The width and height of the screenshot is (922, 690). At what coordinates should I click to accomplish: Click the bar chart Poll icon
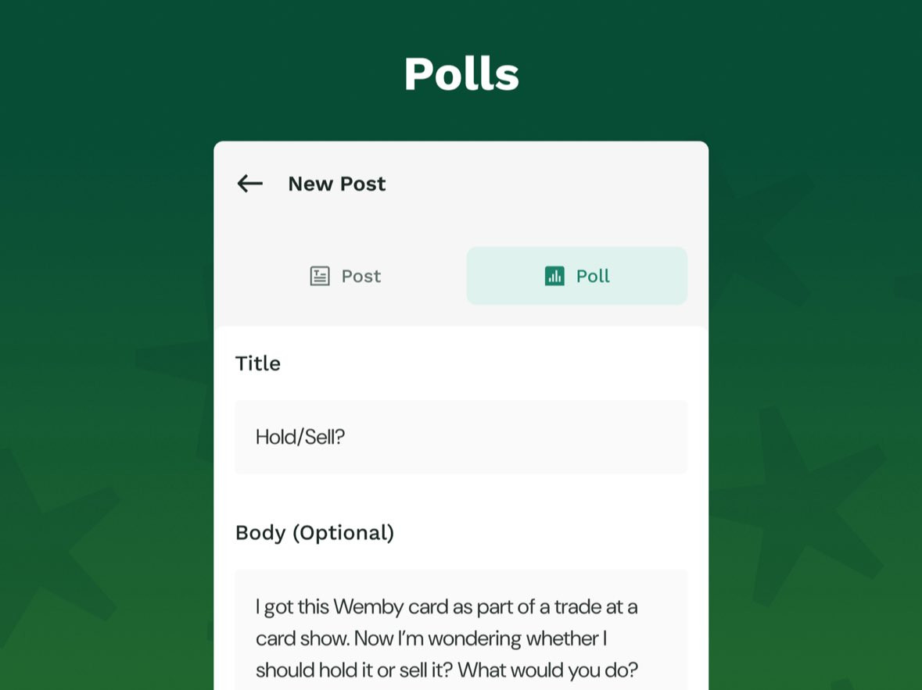[554, 276]
